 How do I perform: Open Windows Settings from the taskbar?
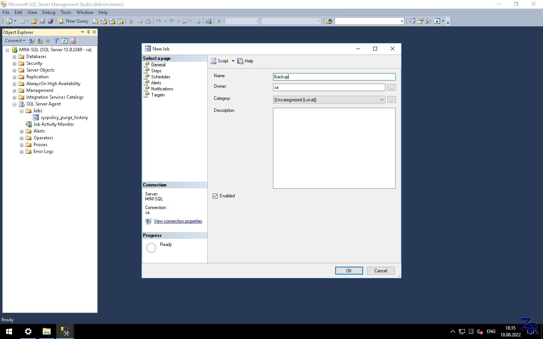point(28,331)
